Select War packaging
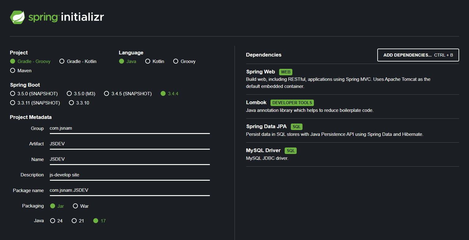 click(81, 206)
